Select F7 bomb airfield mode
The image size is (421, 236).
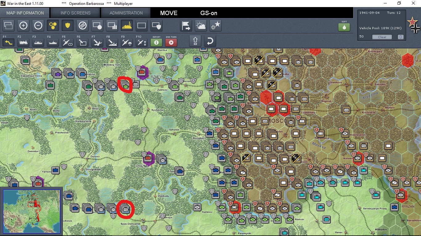[97, 42]
